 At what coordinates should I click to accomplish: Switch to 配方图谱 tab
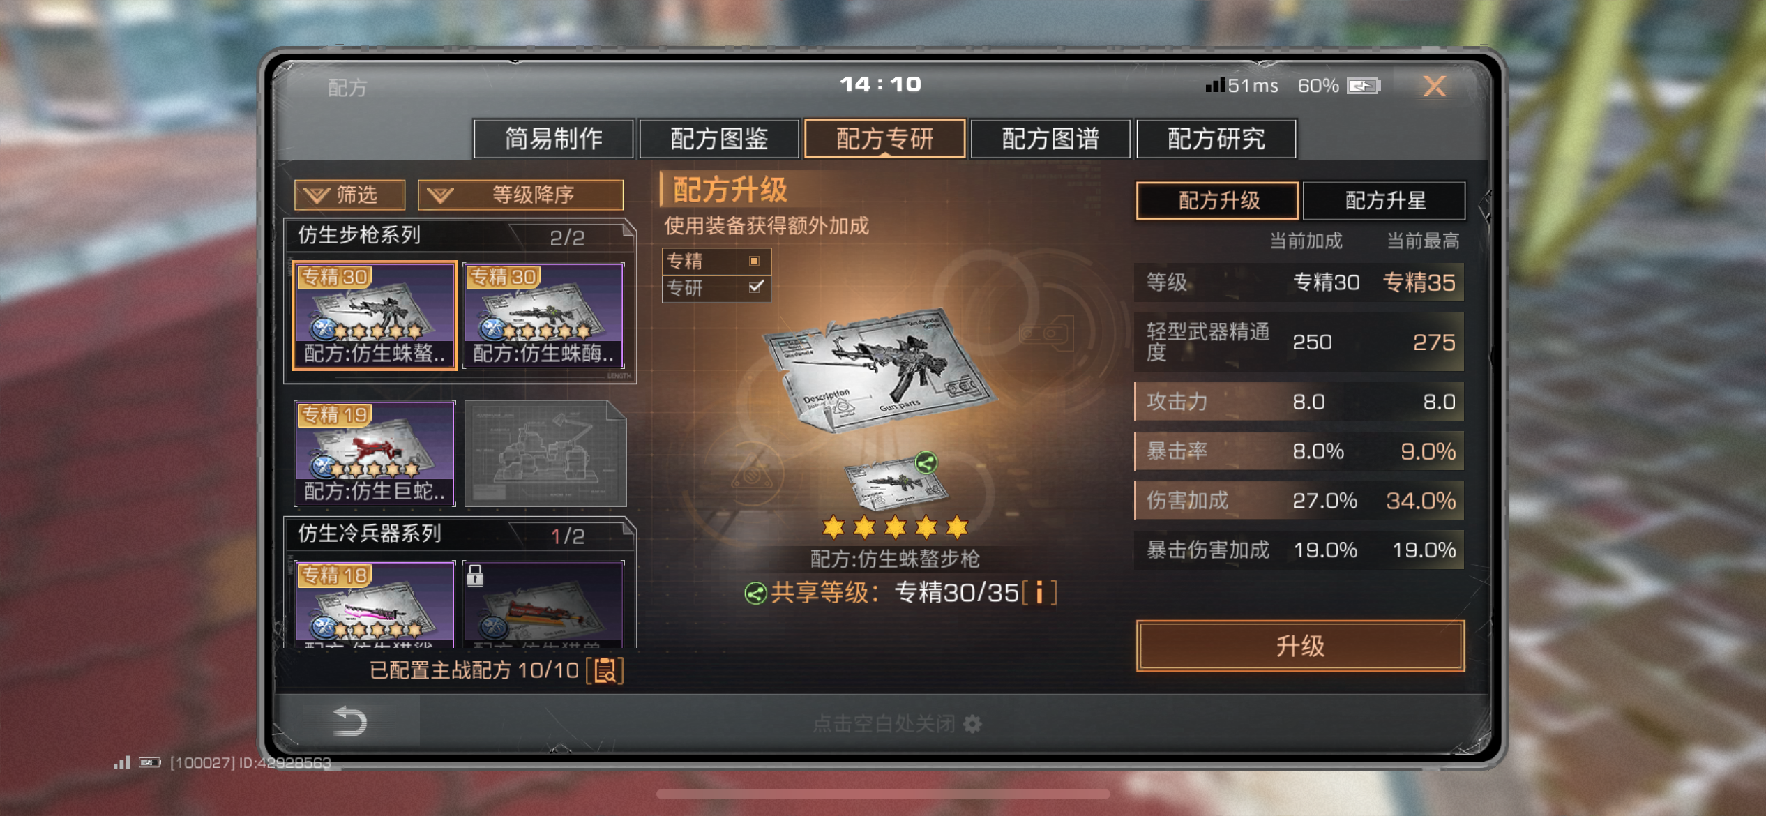[1050, 139]
